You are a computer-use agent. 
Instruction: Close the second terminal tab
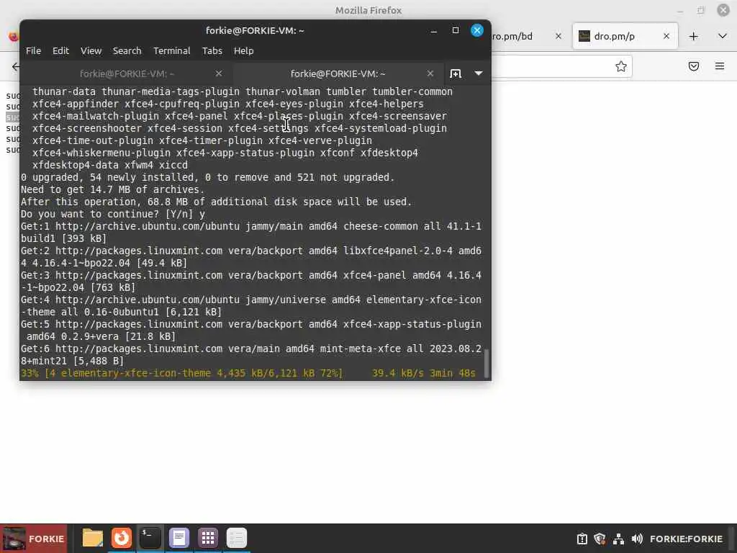point(430,74)
